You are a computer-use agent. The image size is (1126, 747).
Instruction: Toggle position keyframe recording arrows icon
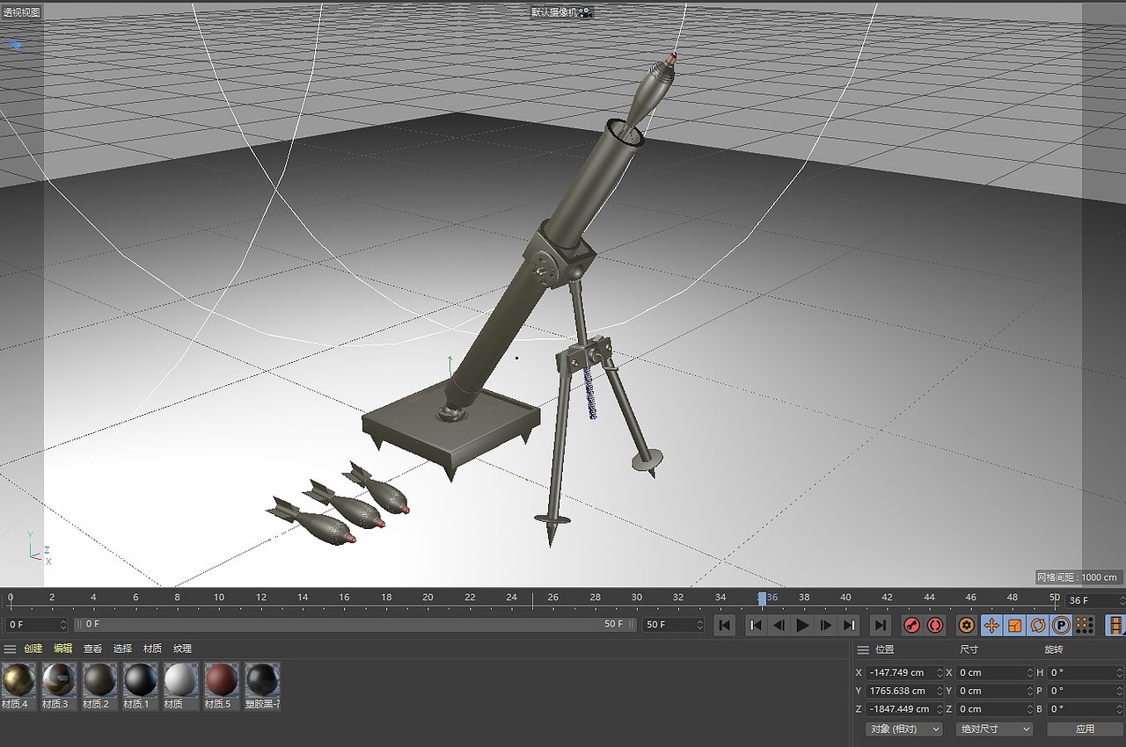pos(991,626)
